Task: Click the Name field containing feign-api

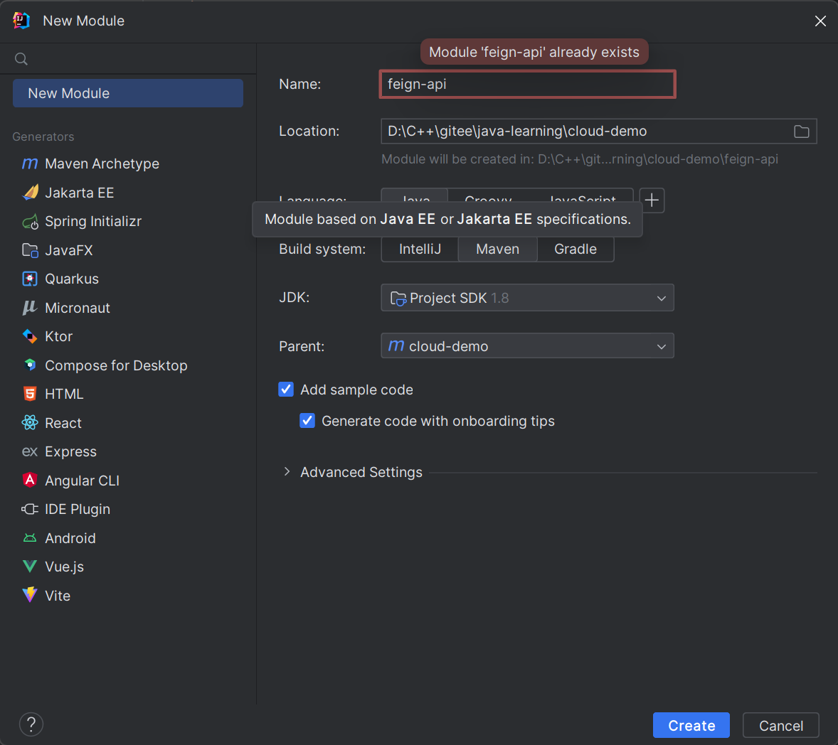Action: (x=528, y=85)
